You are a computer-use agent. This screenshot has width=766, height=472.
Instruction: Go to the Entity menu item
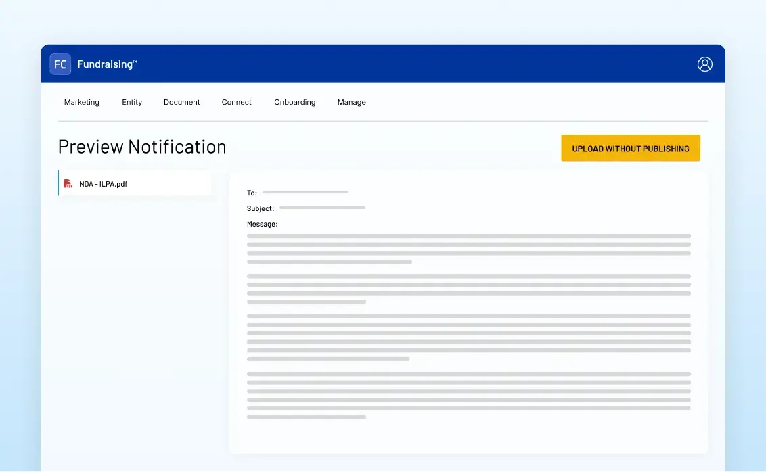pyautogui.click(x=132, y=103)
